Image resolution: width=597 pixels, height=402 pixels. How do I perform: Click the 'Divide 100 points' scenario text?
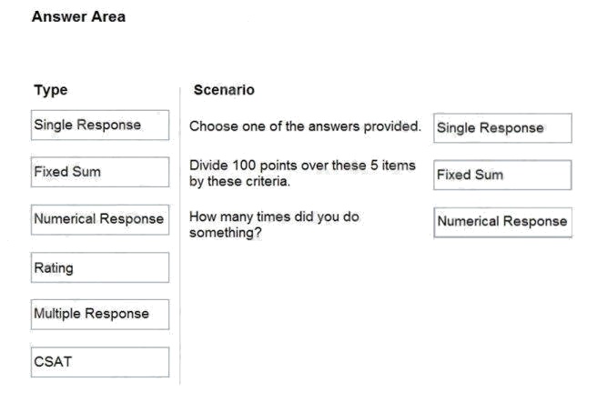[302, 173]
